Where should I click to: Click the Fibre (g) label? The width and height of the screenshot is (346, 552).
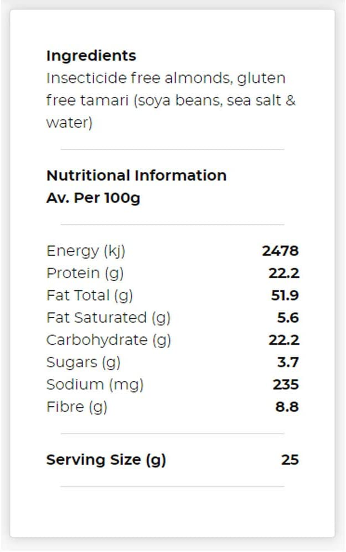pos(77,407)
